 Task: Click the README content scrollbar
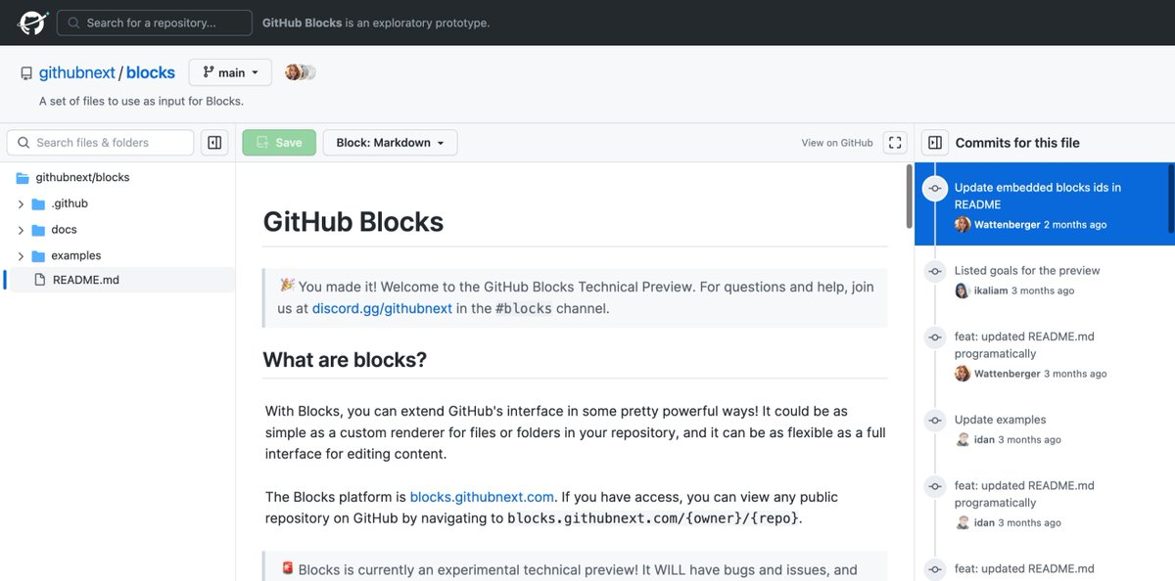910,196
